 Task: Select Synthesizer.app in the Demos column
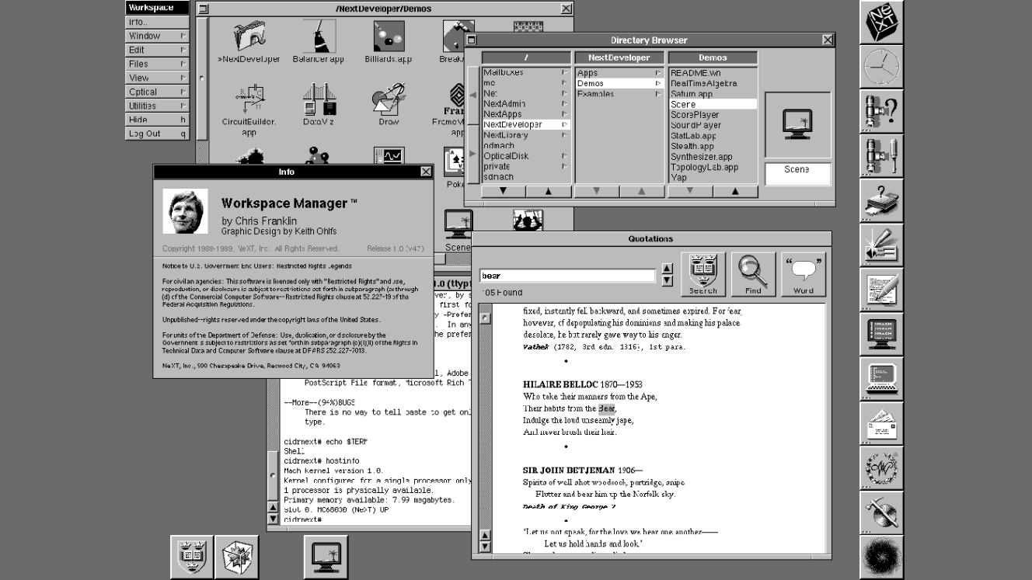[713, 157]
